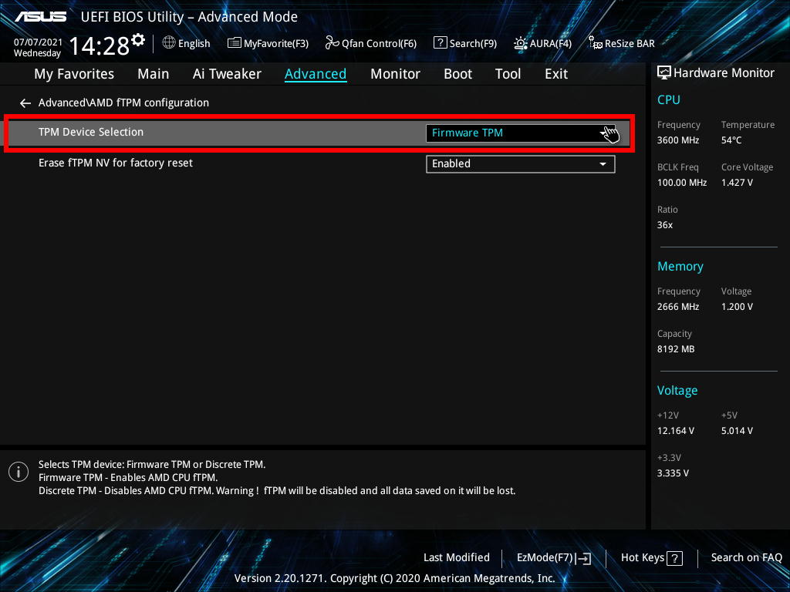The width and height of the screenshot is (790, 592).
Task: Switch to EzMode(F7)
Action: point(554,558)
